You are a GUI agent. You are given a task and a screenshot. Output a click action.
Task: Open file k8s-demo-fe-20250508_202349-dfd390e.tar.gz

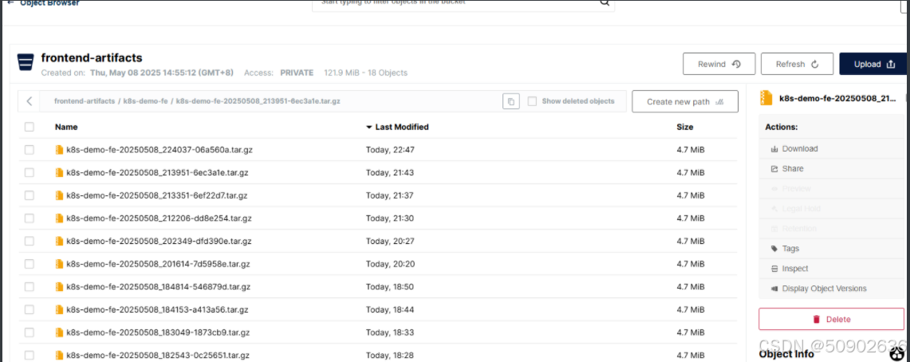tap(159, 241)
